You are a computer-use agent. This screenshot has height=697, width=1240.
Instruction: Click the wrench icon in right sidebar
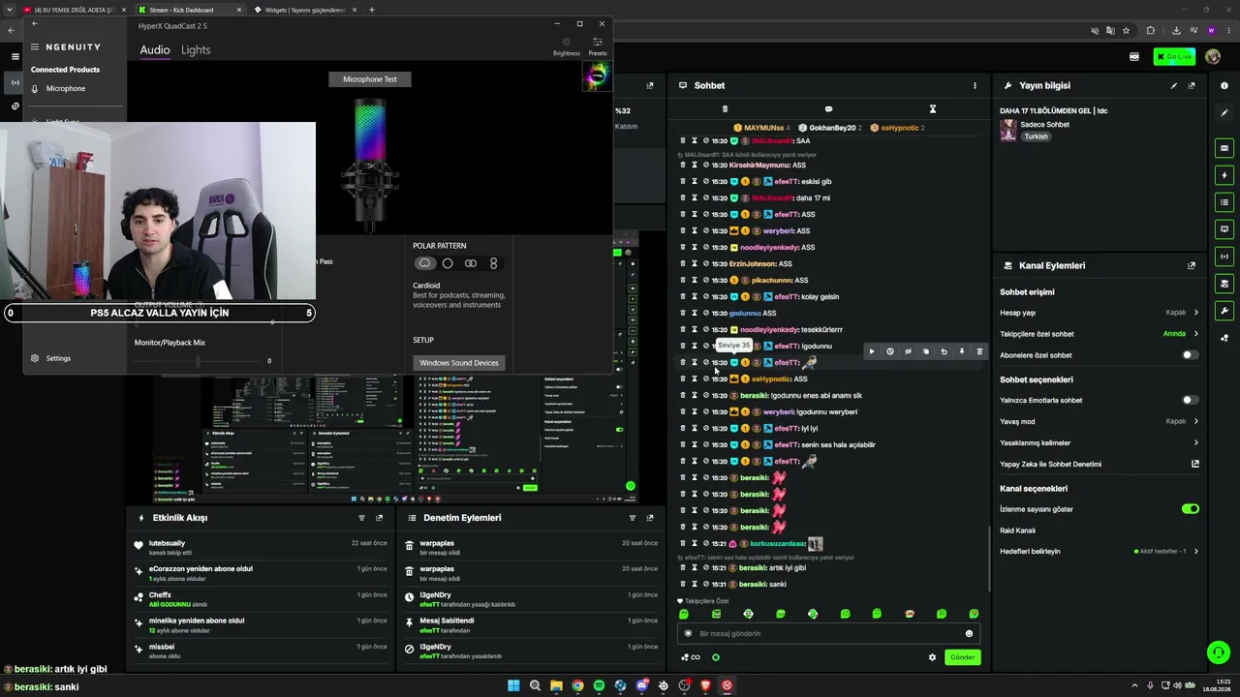1224,311
